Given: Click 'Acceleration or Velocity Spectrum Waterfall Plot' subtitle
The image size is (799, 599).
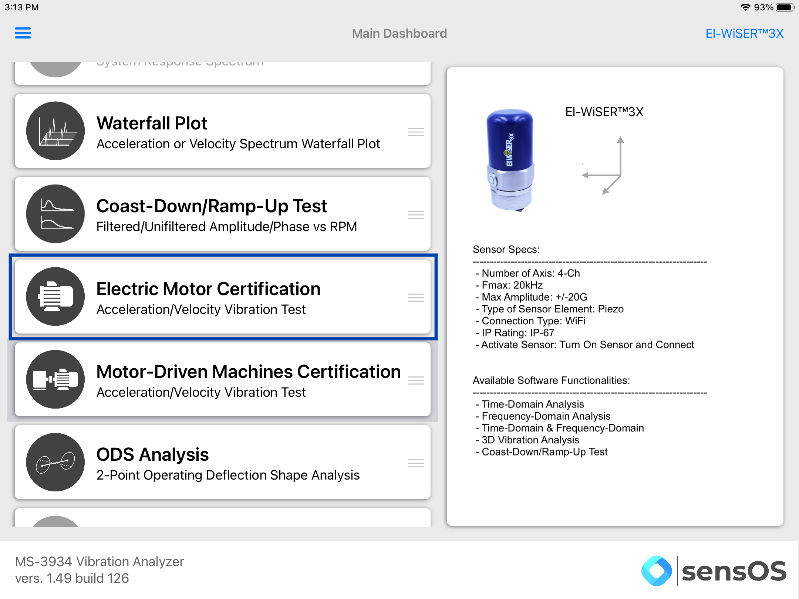Looking at the screenshot, I should (x=238, y=144).
